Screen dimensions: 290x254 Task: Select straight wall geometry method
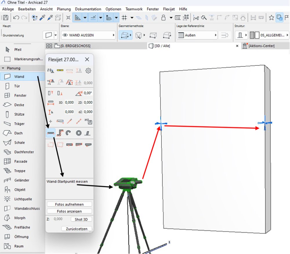[x=125, y=35]
